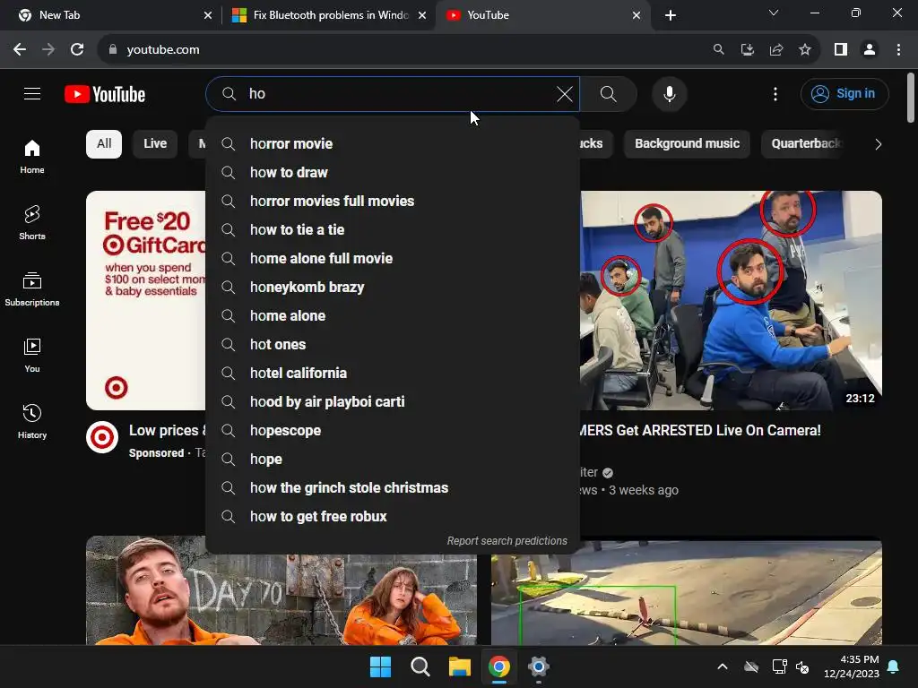
Task: Go to Home in the sidebar
Action: point(32,156)
